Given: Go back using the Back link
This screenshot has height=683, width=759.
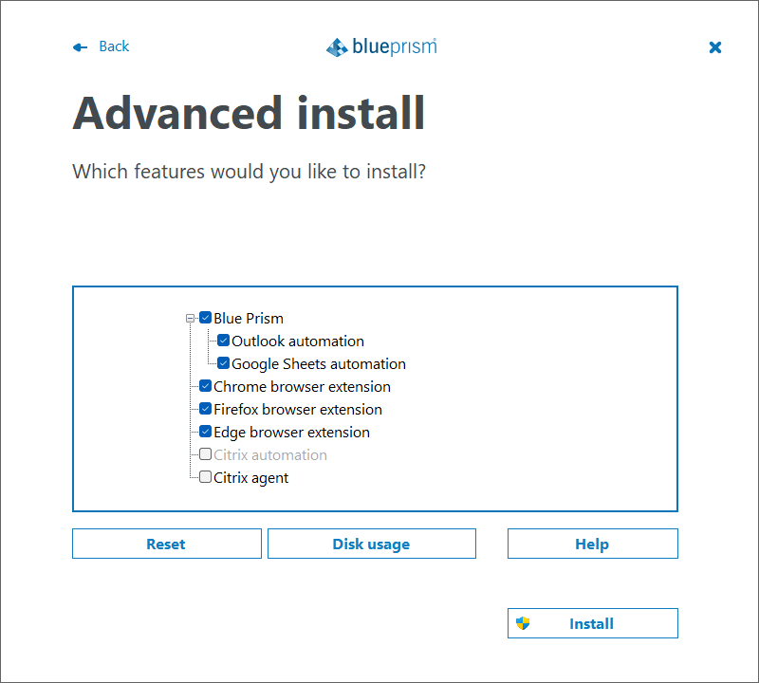Looking at the screenshot, I should pyautogui.click(x=114, y=46).
